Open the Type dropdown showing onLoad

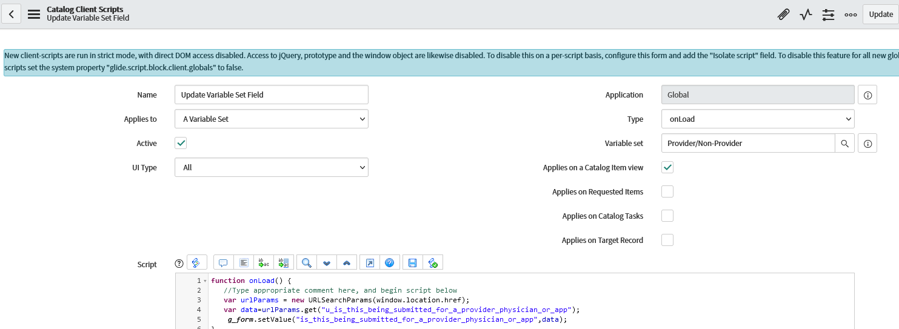click(x=758, y=119)
